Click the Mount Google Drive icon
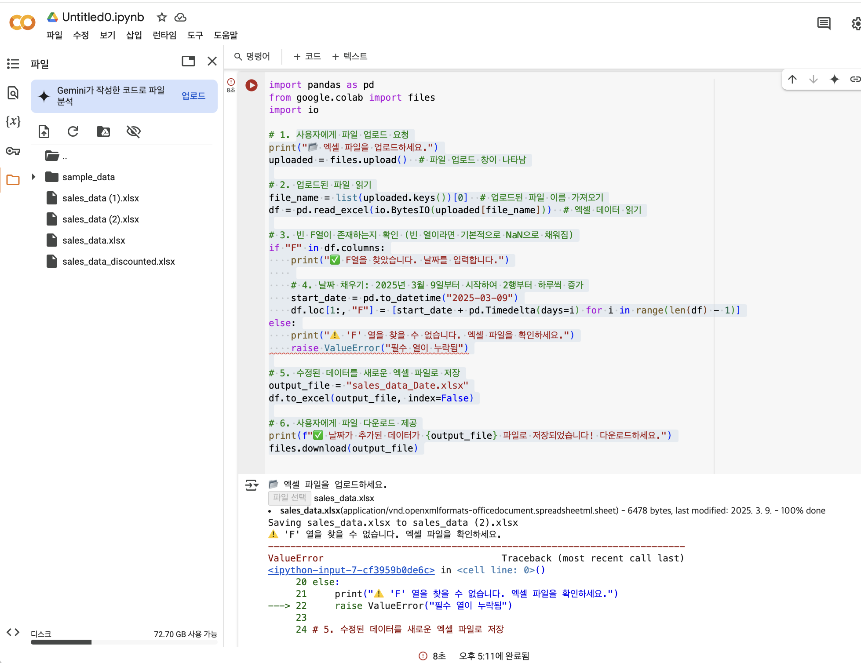 pyautogui.click(x=103, y=131)
